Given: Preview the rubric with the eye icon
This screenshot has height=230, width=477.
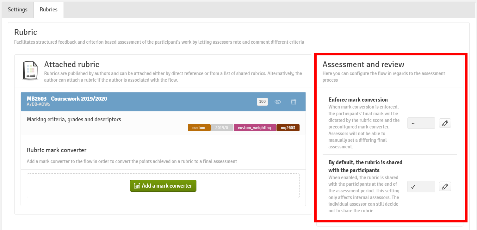Looking at the screenshot, I should pyautogui.click(x=278, y=102).
